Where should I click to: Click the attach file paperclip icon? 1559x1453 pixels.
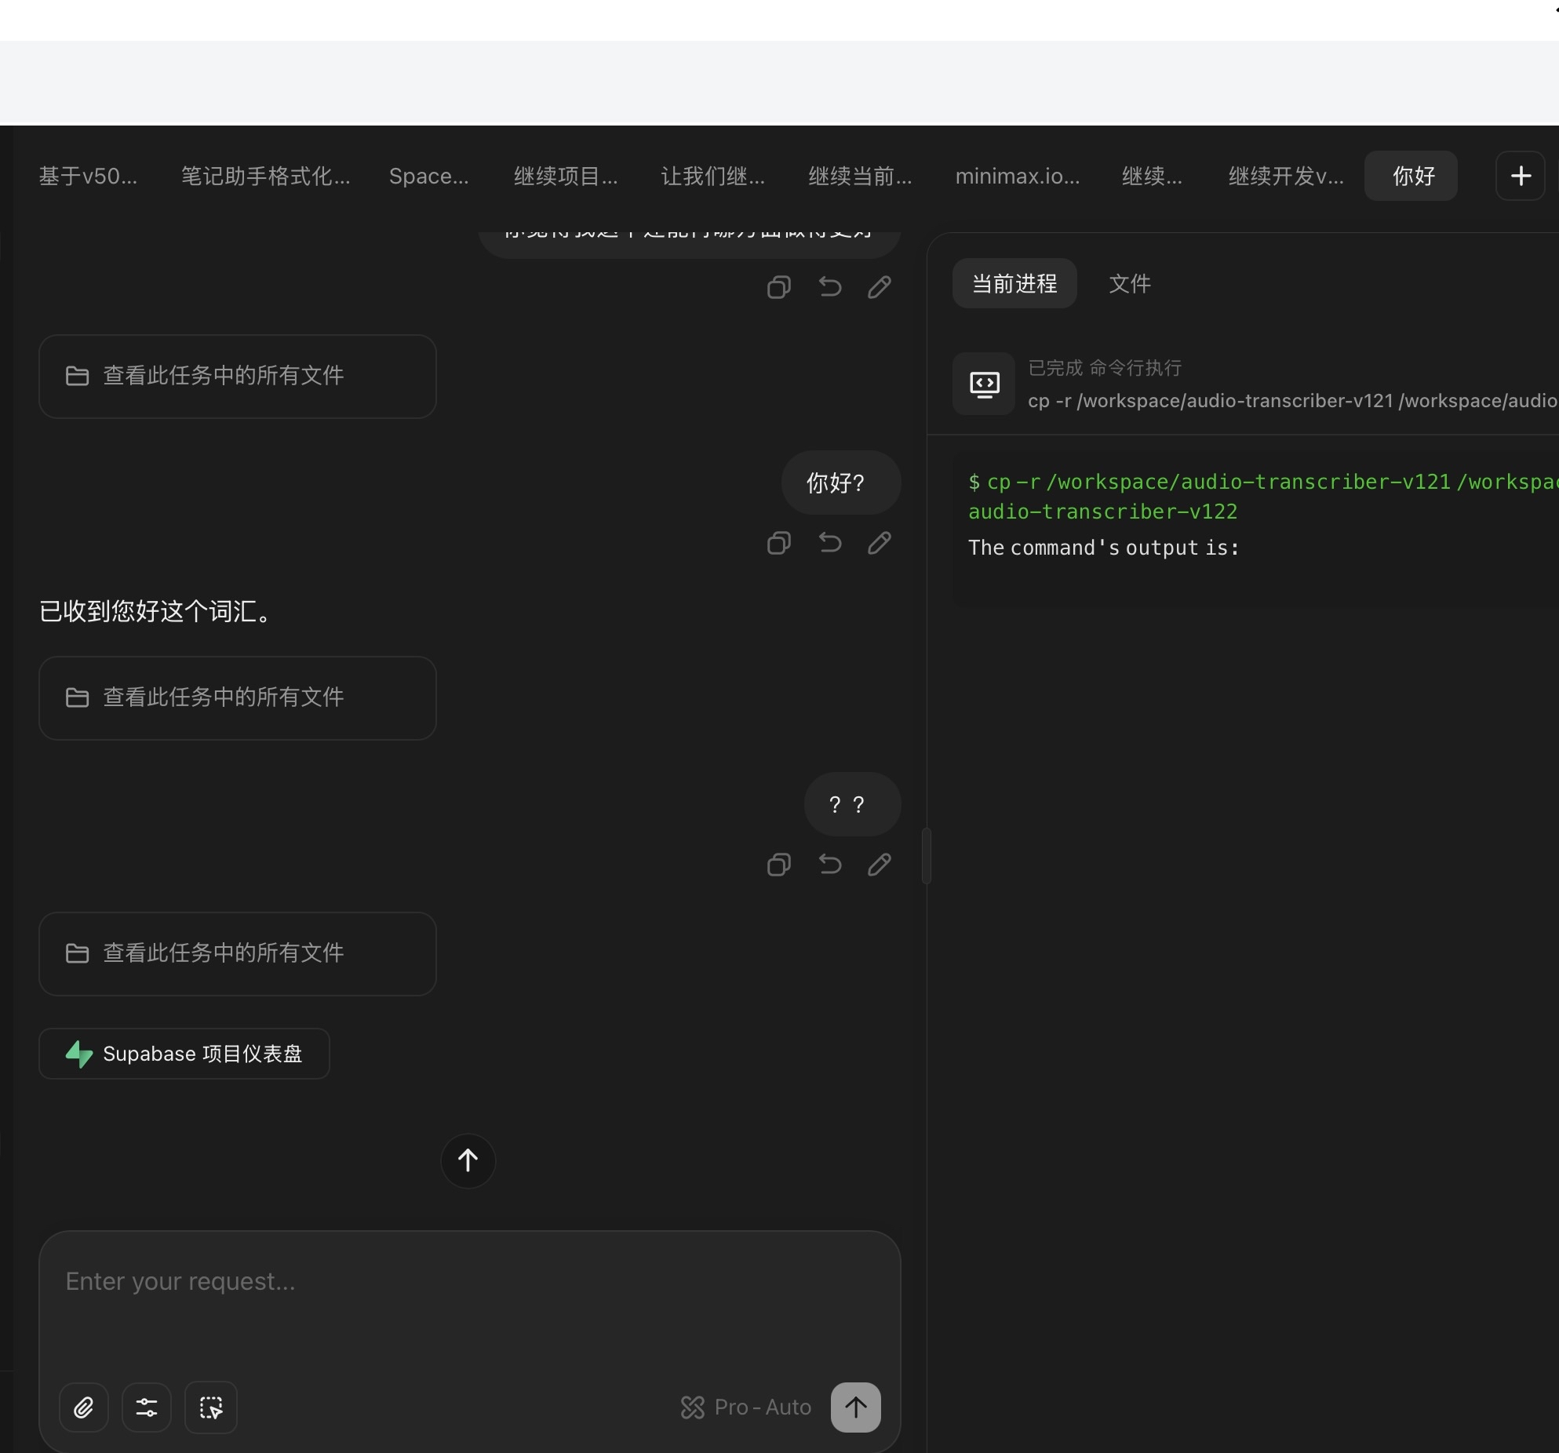coord(83,1407)
